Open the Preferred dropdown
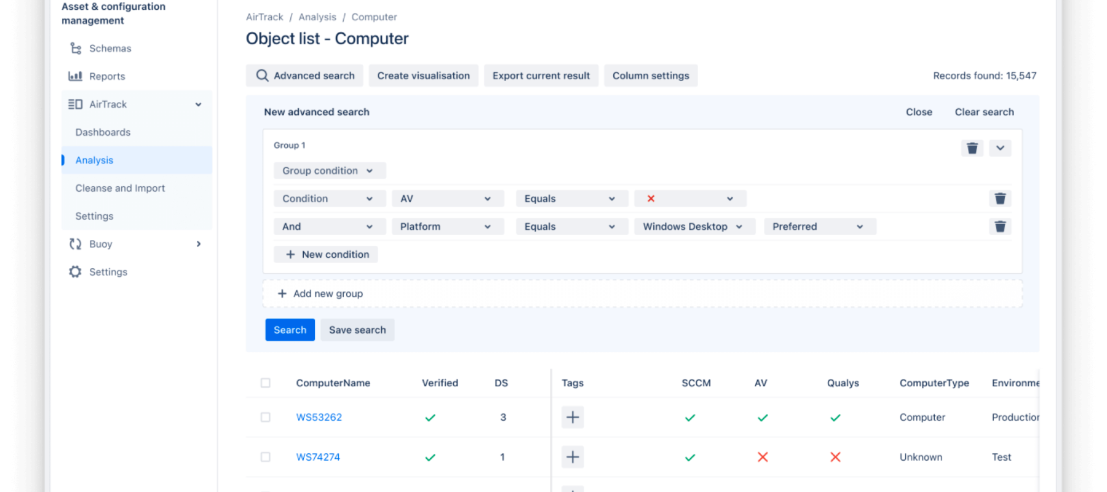 pyautogui.click(x=820, y=226)
